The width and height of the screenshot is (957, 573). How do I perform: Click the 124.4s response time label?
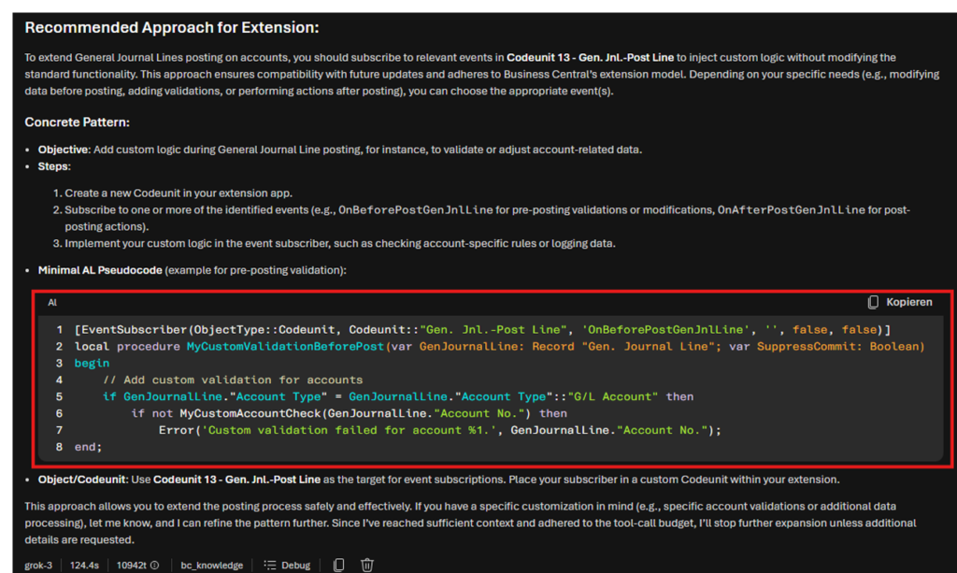click(85, 565)
